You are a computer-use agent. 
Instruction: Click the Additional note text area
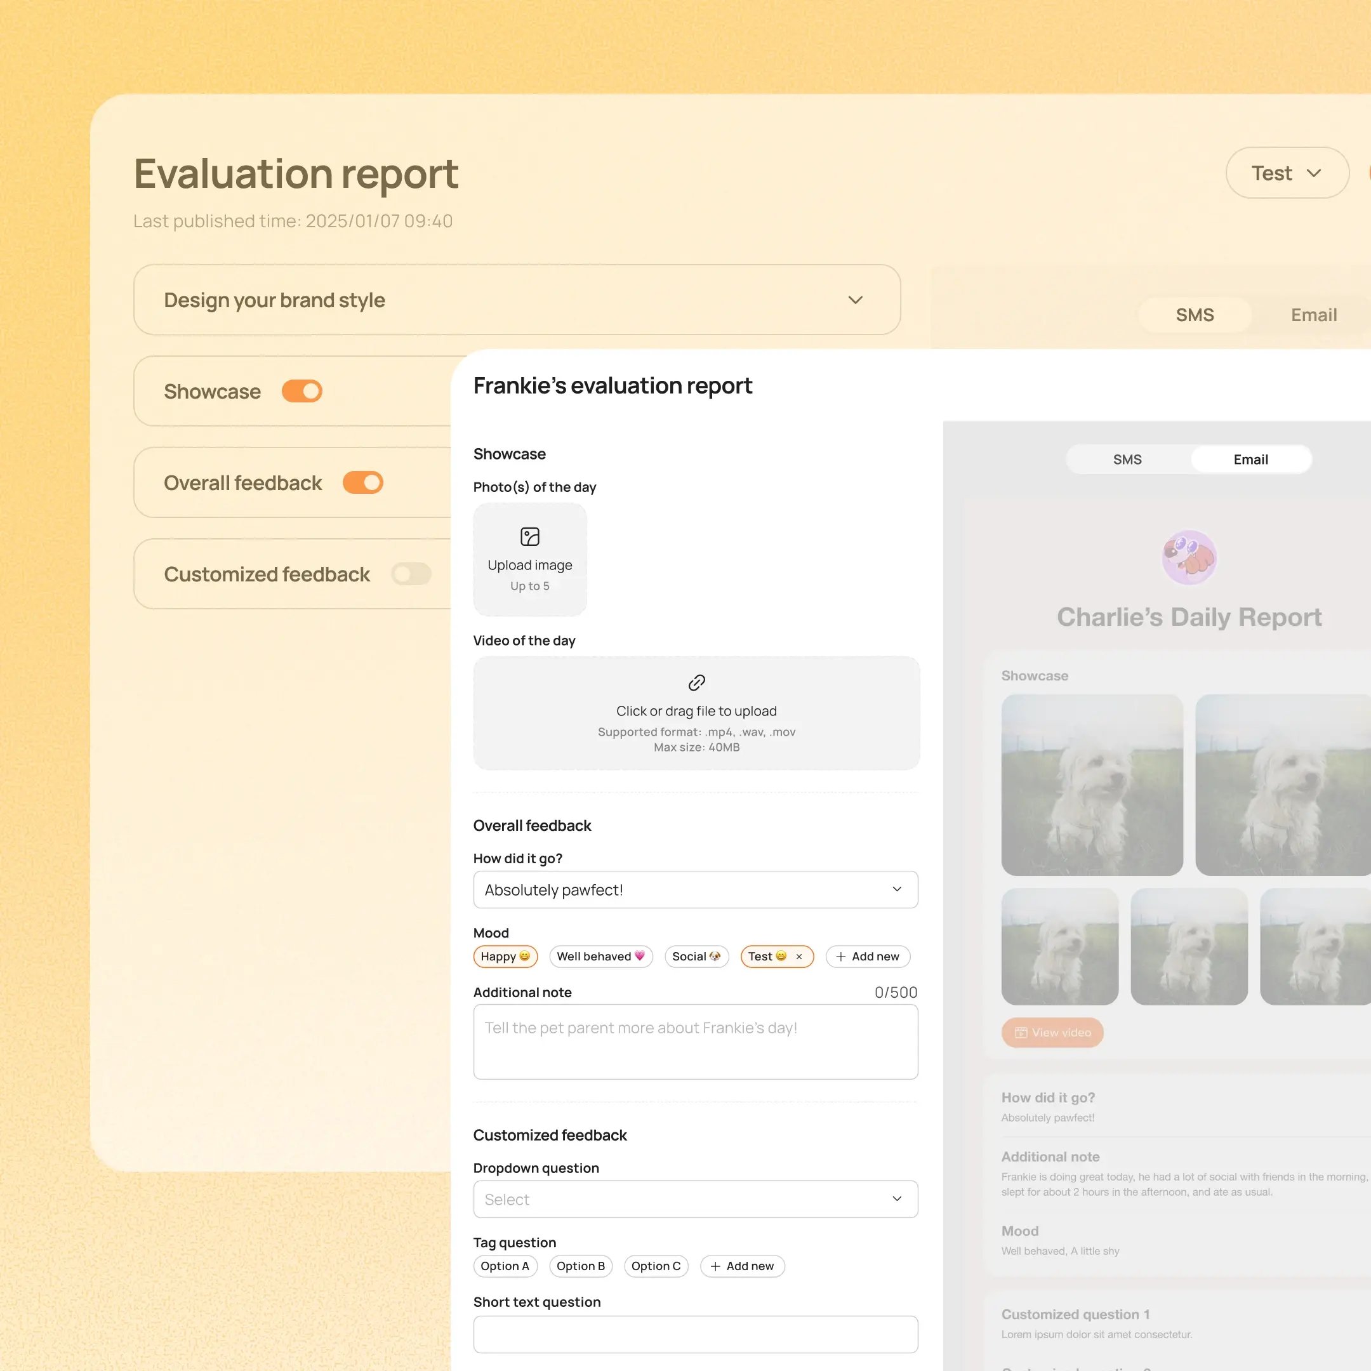[x=696, y=1042]
